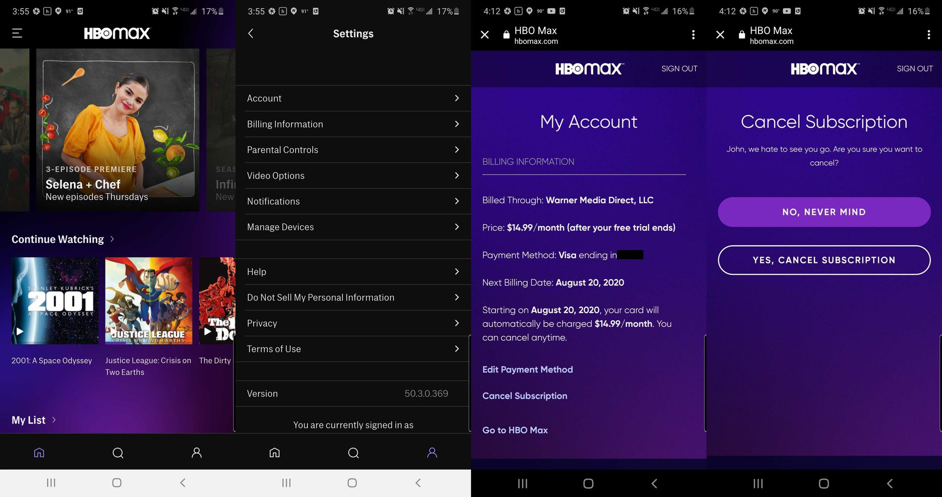942x497 pixels.
Task: Open Account in Settings
Action: point(353,98)
